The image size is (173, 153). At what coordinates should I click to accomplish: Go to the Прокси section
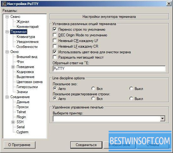pos(23,107)
